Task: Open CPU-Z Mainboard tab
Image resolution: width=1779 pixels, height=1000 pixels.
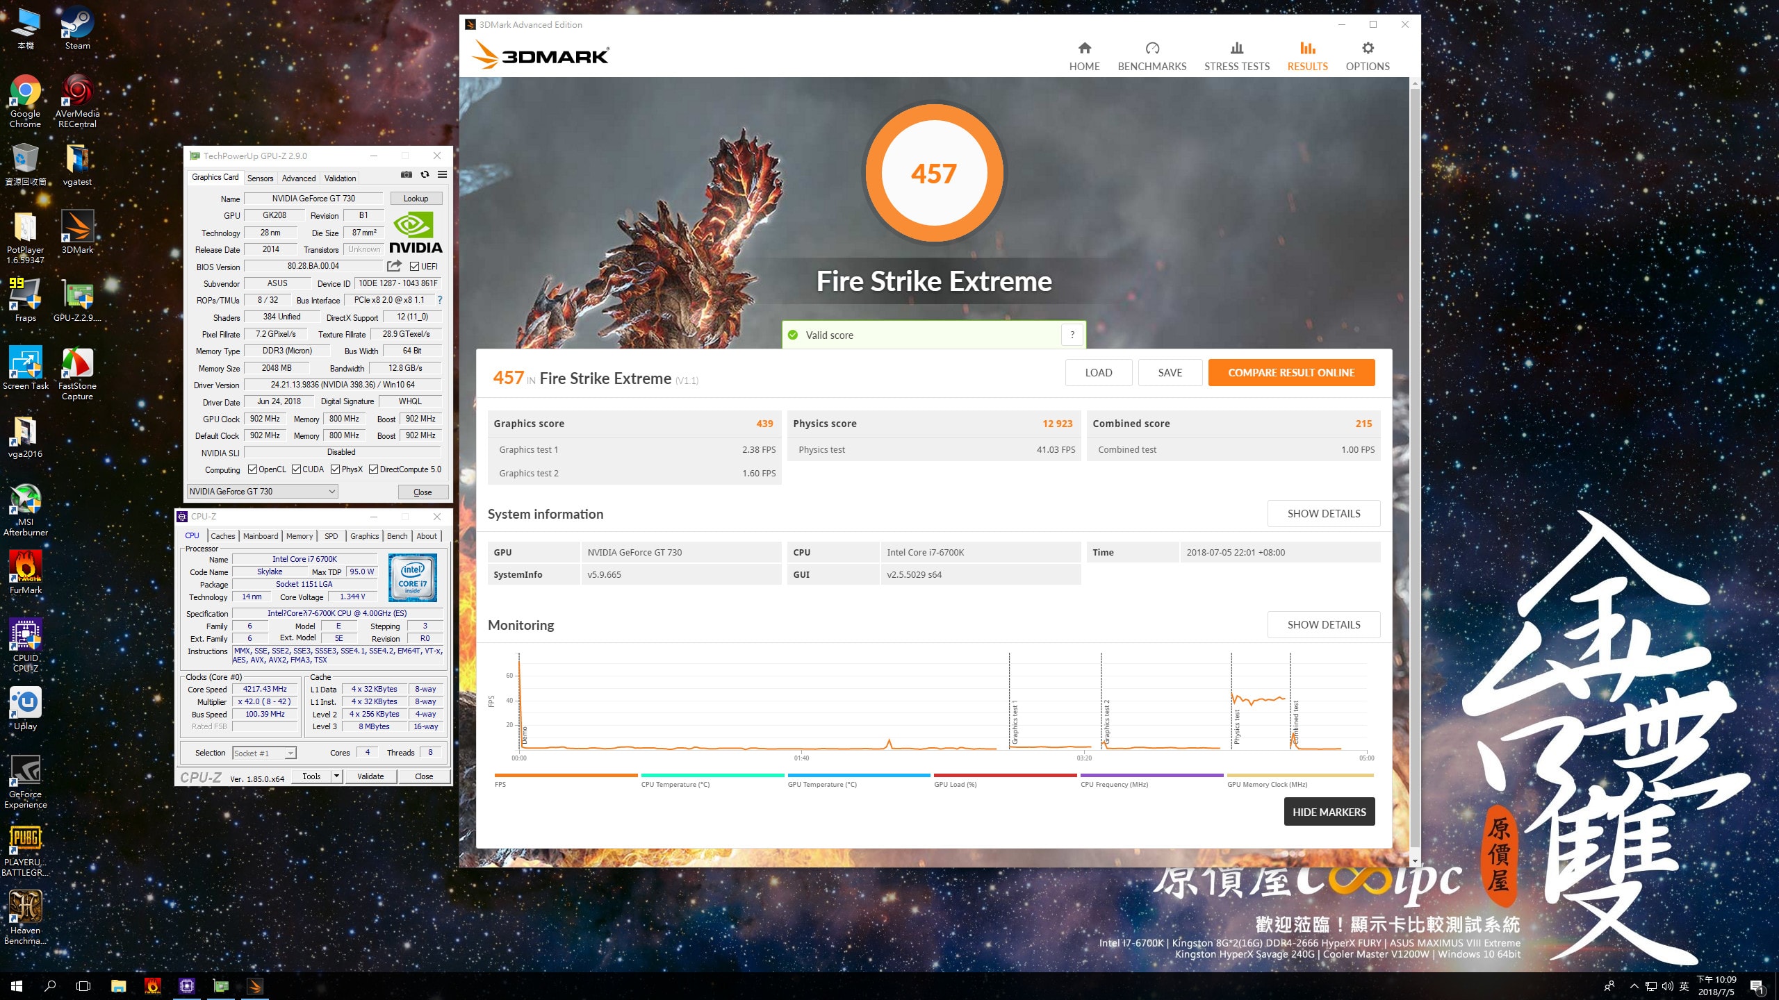Action: click(x=261, y=536)
